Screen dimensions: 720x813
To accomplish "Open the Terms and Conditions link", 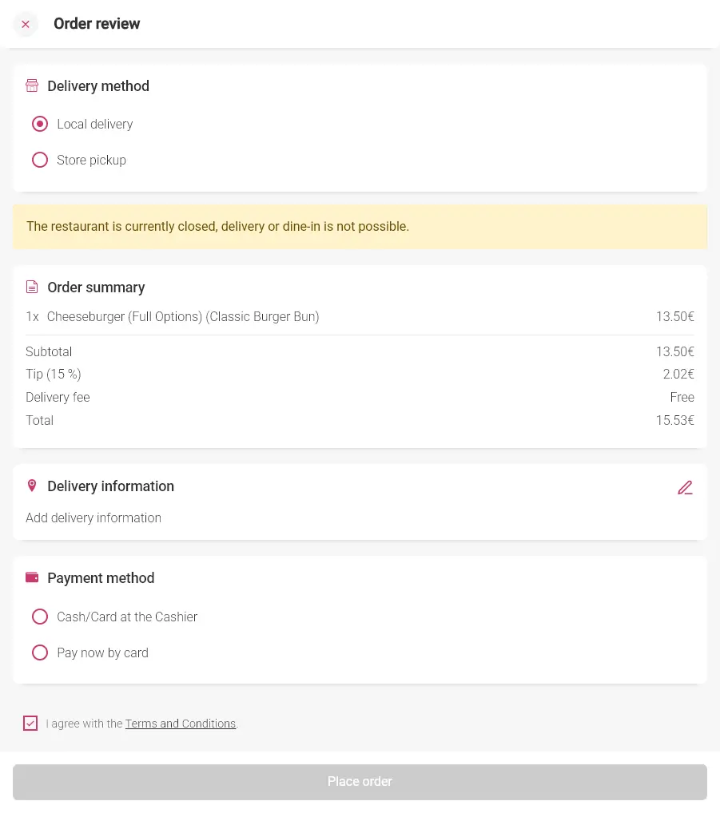I will click(x=181, y=724).
